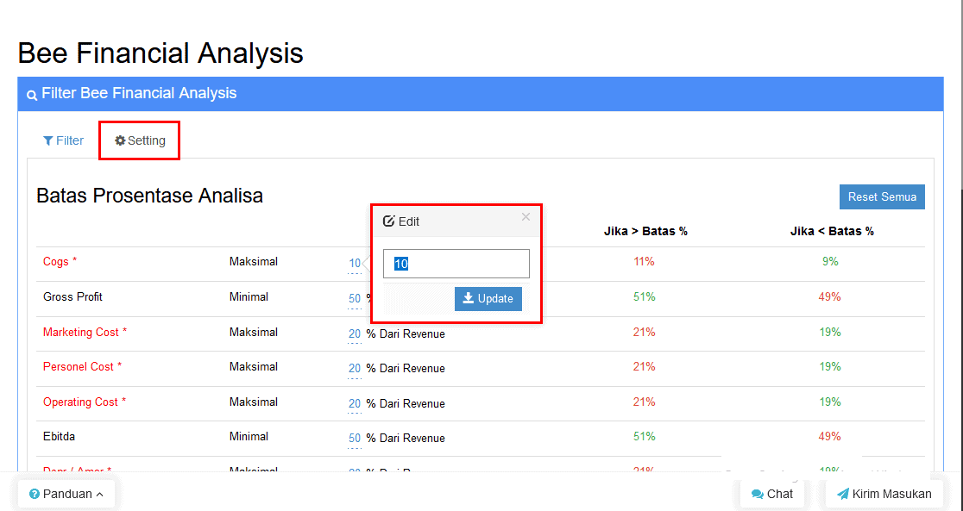
Task: Click the 21% value in Personel Cost row
Action: [x=645, y=366]
